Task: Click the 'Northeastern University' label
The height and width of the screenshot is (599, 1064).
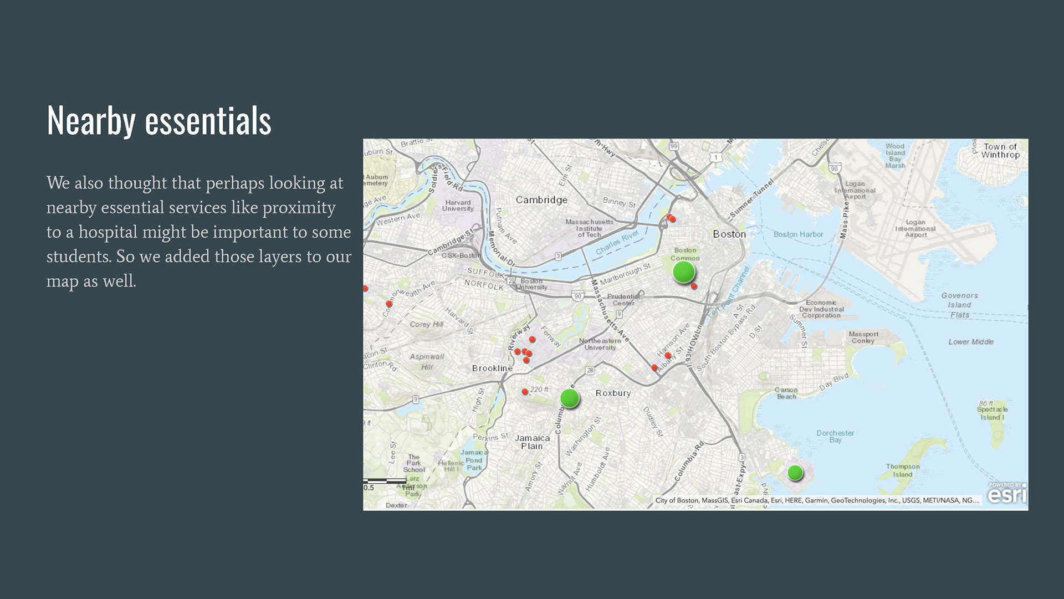Action: tap(600, 344)
